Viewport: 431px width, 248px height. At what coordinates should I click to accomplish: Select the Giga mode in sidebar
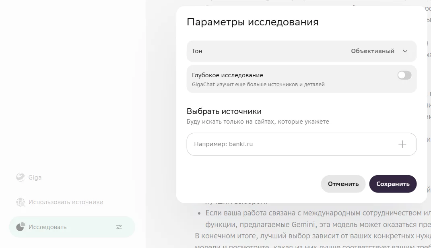[x=35, y=178]
